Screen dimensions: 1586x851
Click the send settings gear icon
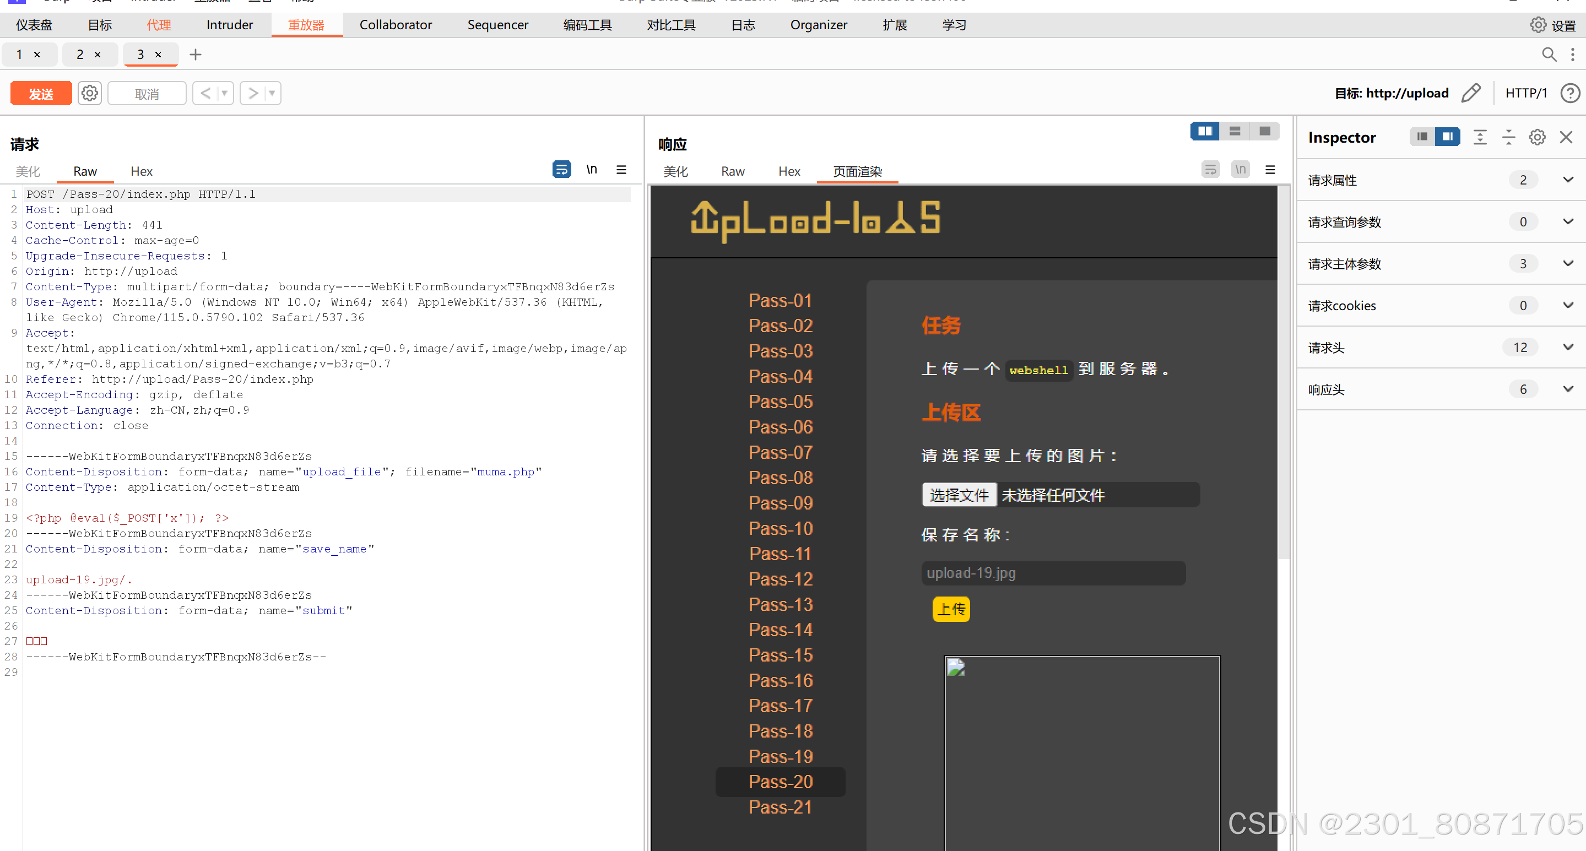click(x=90, y=94)
